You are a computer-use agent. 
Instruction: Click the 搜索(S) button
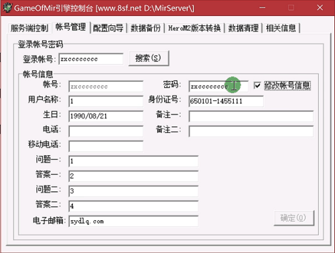[149, 58]
